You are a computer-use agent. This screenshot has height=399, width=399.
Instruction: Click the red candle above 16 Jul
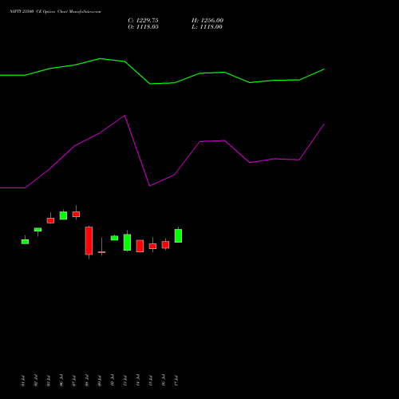165,245
